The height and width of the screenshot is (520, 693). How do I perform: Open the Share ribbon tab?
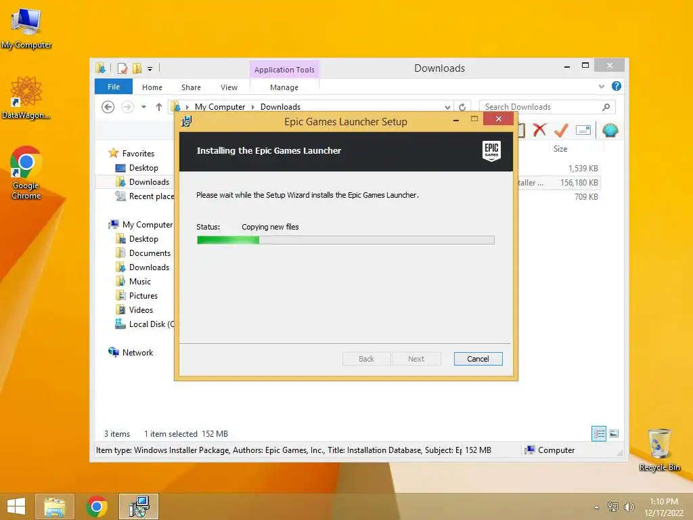click(x=191, y=87)
